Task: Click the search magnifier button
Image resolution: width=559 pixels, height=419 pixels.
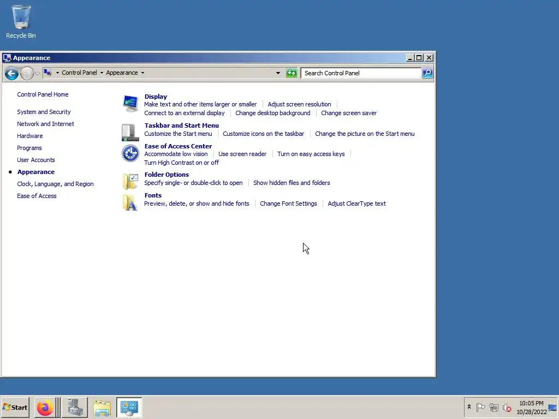Action: (x=427, y=73)
